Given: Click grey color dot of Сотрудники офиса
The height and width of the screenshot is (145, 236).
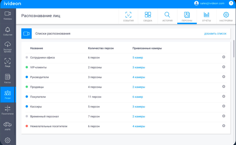Looking at the screenshot, I should [27, 58].
